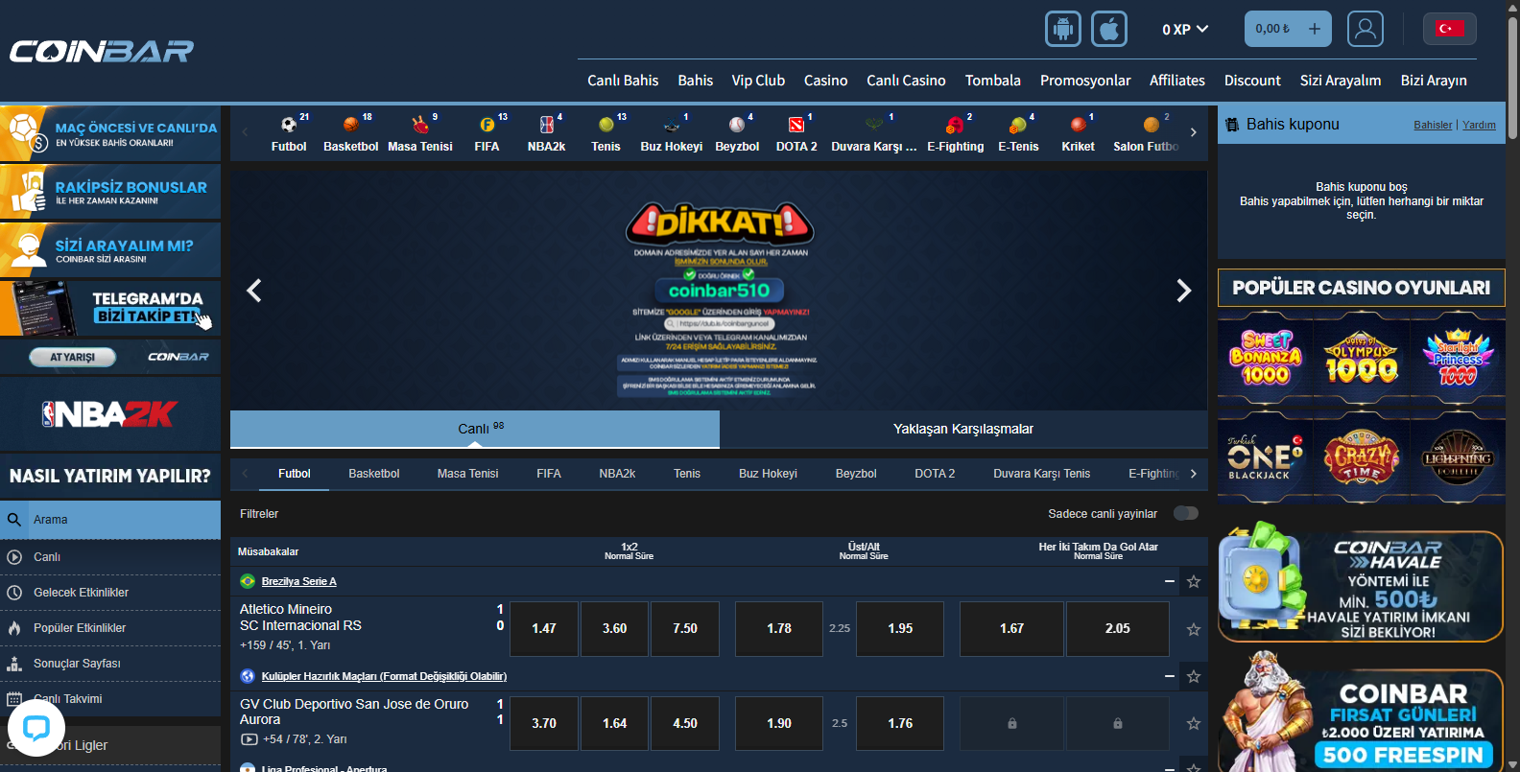This screenshot has width=1520, height=772.
Task: Favorite the Atletico Mineiro match star
Action: pyautogui.click(x=1194, y=629)
